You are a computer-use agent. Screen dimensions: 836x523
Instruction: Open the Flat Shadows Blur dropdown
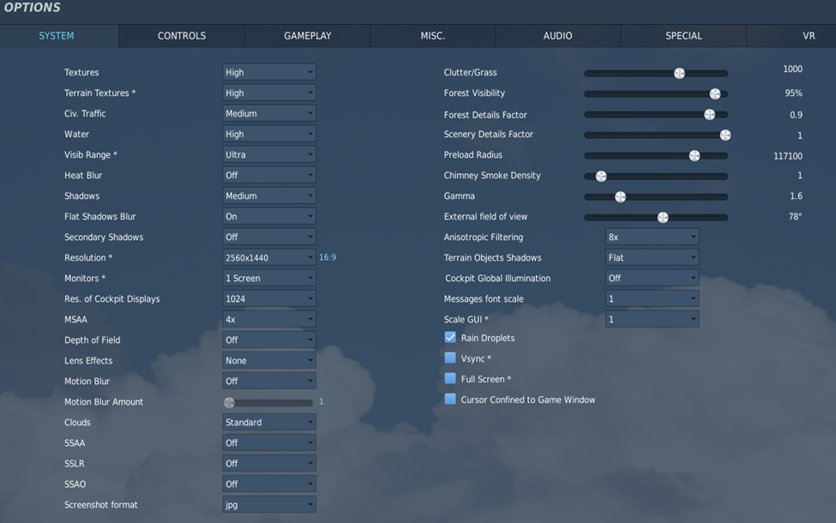point(269,216)
